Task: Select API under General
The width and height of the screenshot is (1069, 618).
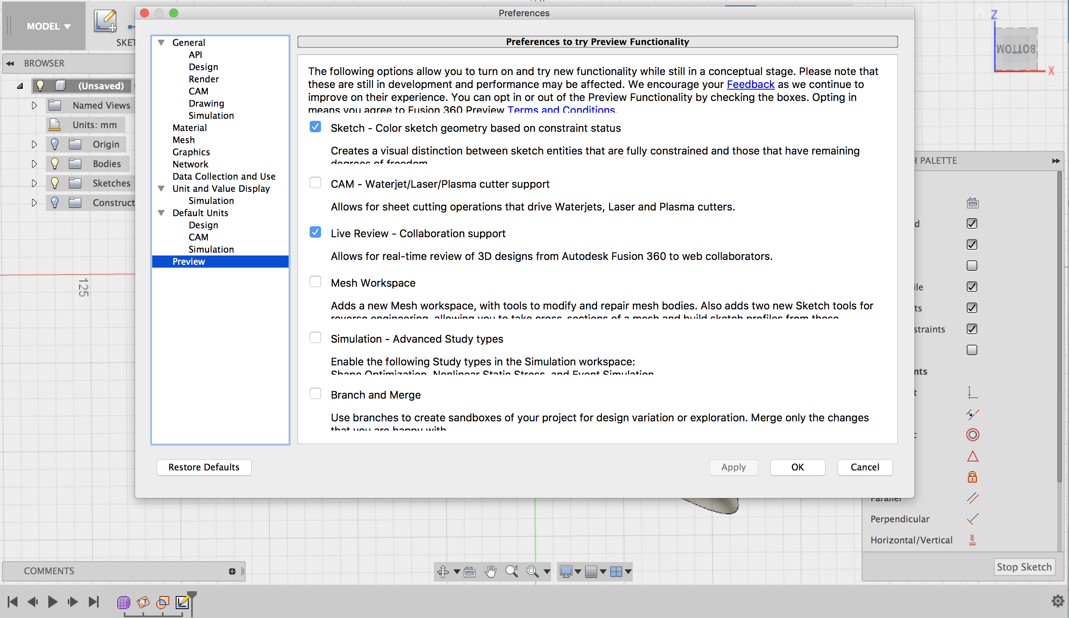Action: click(195, 55)
